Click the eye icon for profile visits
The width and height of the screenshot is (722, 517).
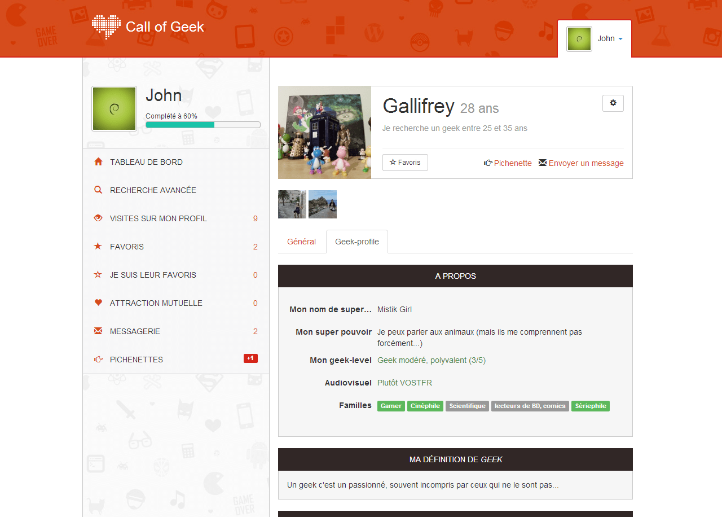tap(98, 218)
